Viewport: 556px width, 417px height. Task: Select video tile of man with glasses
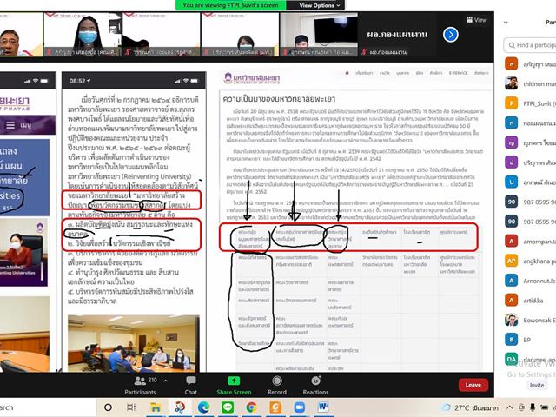(21, 35)
